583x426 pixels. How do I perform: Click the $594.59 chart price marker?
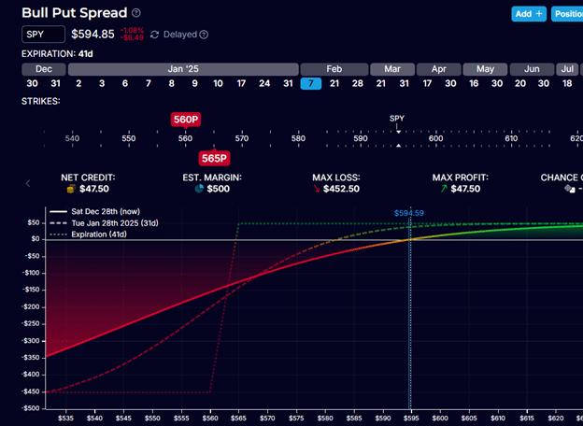click(x=408, y=213)
